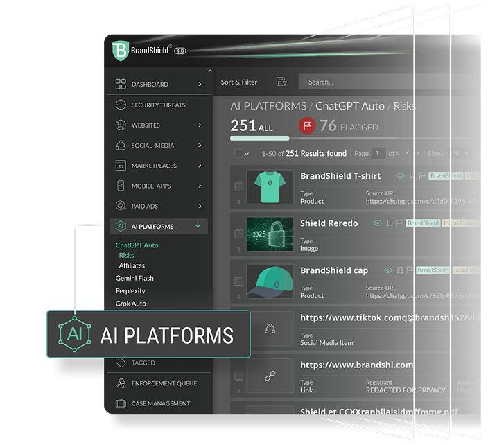The width and height of the screenshot is (497, 445).
Task: Click the Marketplaces cart icon
Action: click(121, 166)
